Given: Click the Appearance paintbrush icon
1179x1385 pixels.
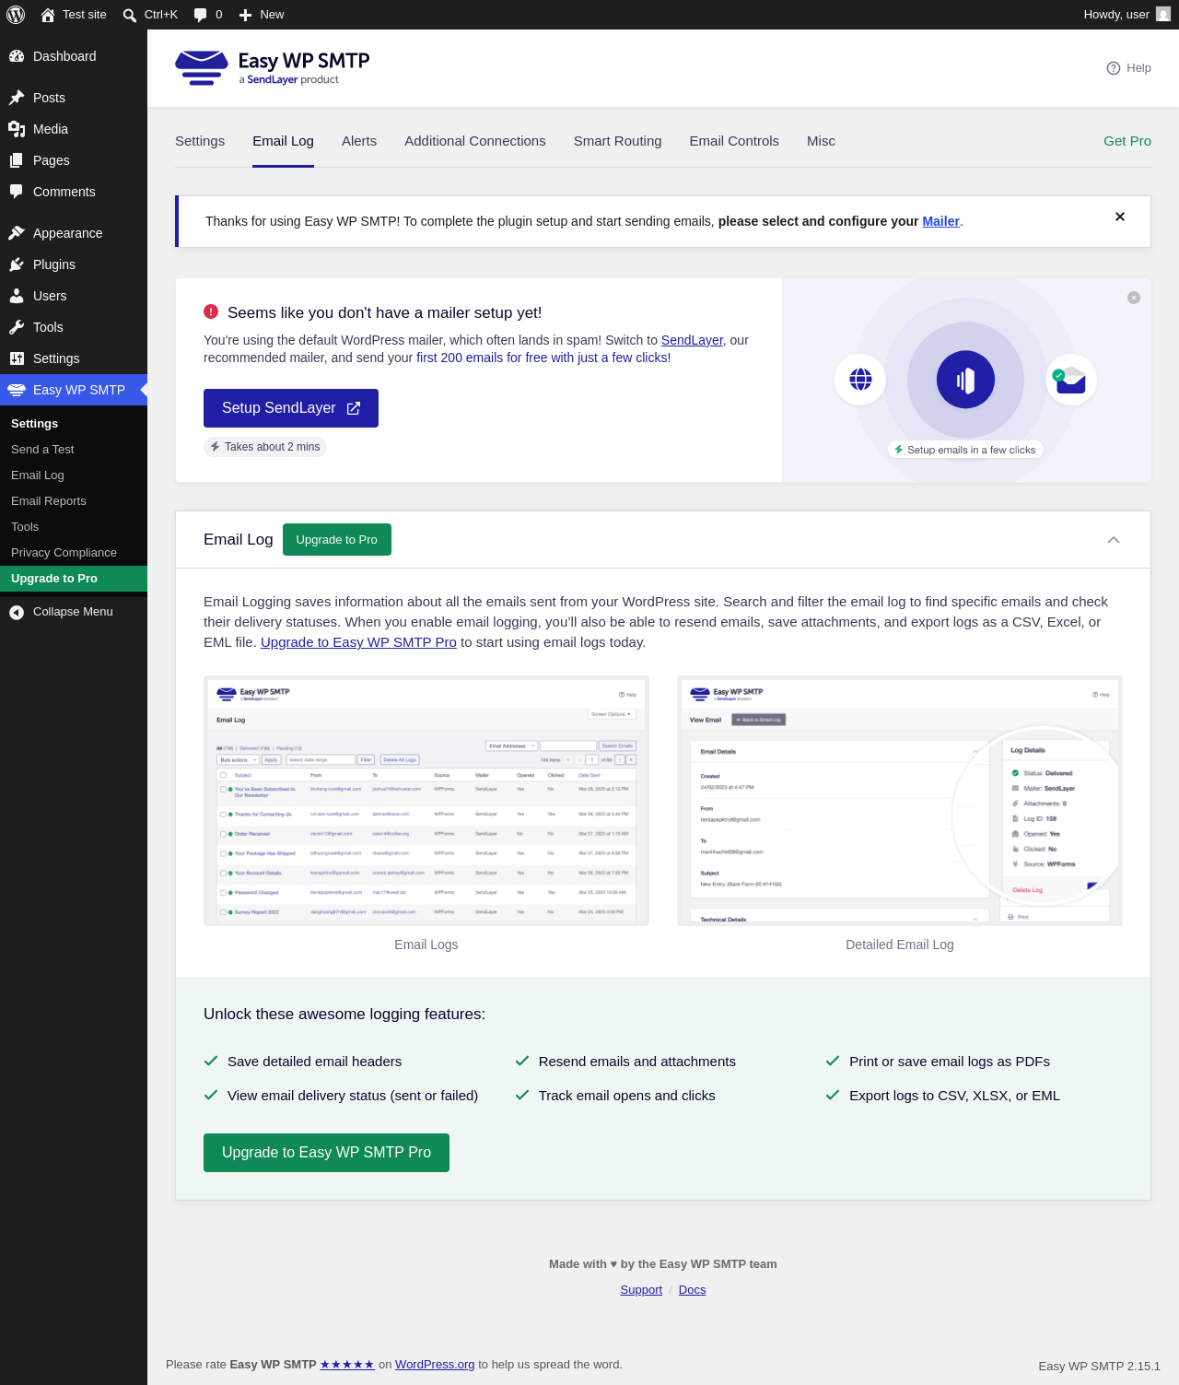Looking at the screenshot, I should pyautogui.click(x=17, y=233).
